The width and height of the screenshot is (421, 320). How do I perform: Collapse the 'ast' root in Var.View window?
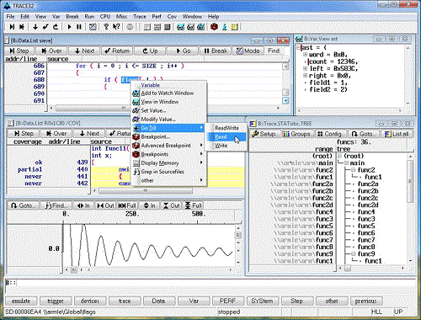coord(298,47)
